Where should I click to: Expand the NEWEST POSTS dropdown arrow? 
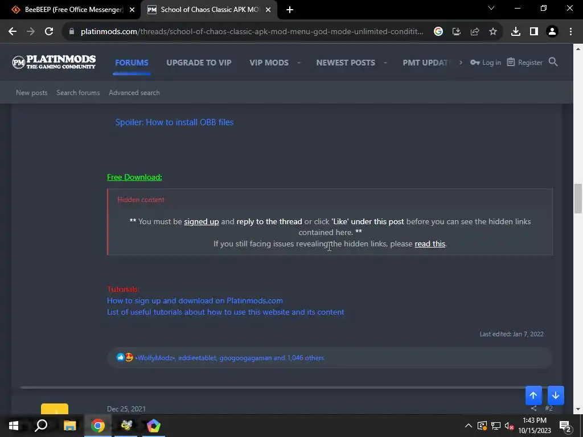click(385, 63)
